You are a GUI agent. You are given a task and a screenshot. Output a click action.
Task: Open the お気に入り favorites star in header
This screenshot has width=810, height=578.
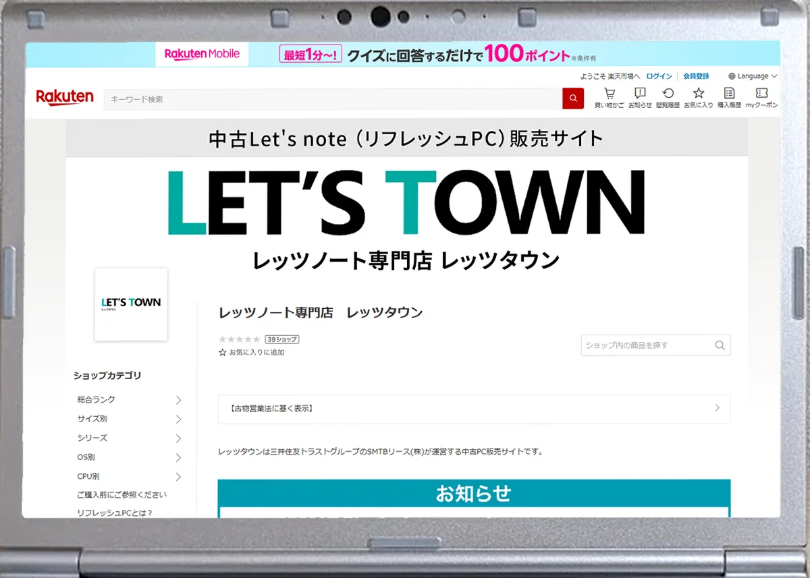pos(699,98)
